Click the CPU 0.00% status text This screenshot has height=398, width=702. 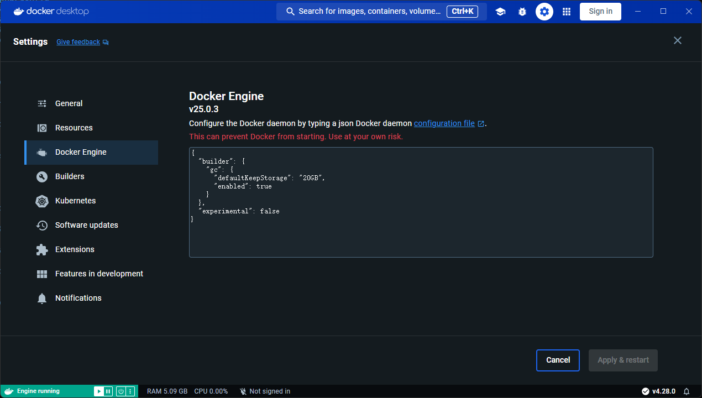pos(211,391)
